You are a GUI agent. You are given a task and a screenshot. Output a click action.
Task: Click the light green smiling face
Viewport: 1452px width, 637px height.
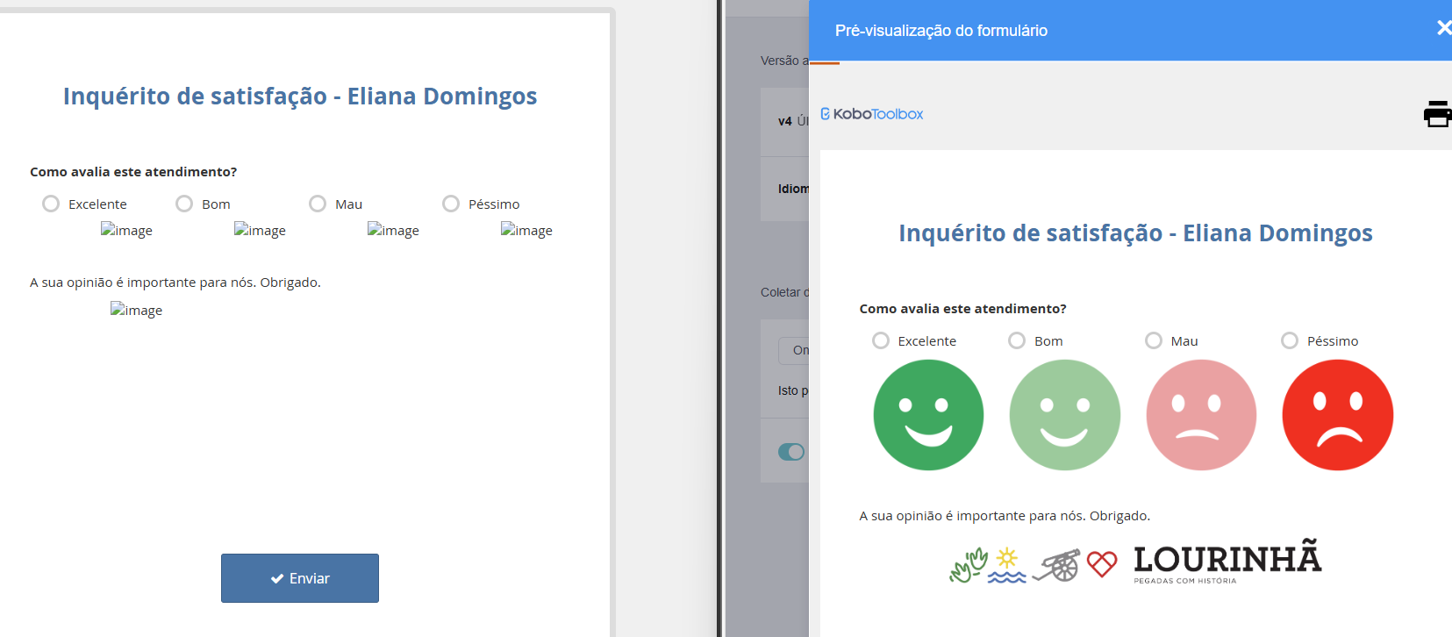(1064, 415)
